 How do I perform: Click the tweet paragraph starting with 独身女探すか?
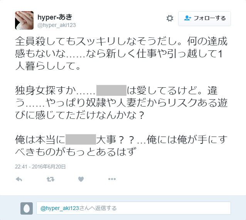point(121,103)
